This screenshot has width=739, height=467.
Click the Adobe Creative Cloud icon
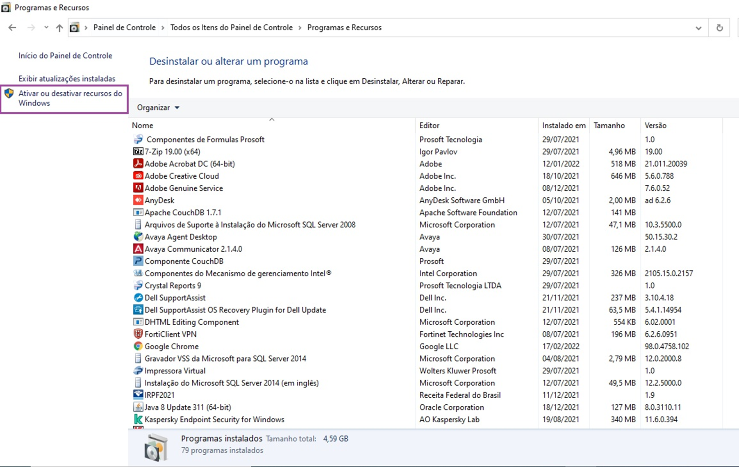coord(138,176)
